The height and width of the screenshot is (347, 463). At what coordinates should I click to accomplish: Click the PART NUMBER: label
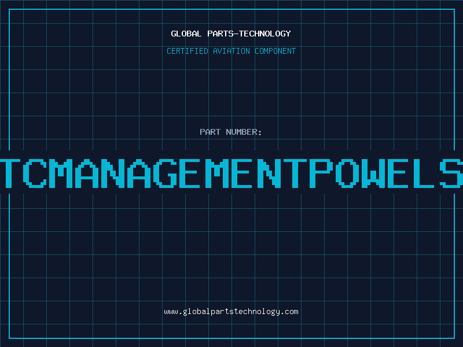(x=231, y=132)
